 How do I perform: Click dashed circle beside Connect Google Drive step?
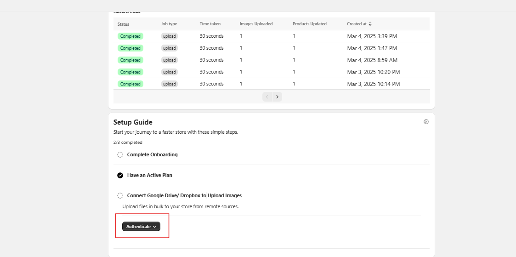click(120, 195)
